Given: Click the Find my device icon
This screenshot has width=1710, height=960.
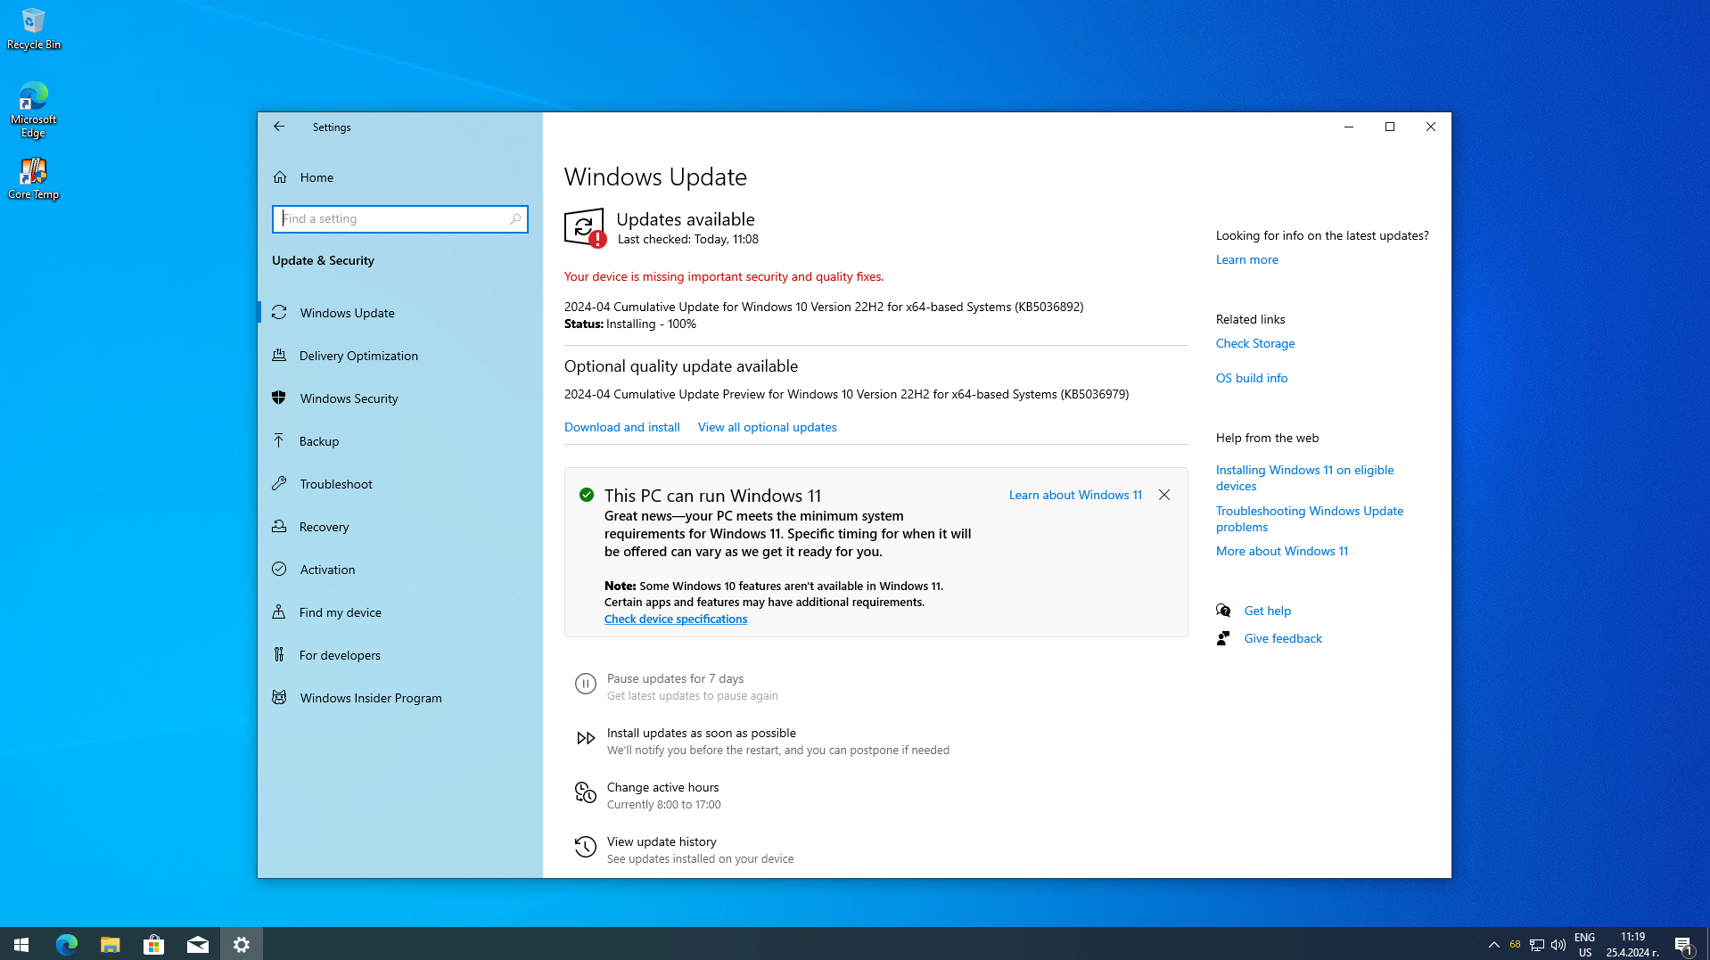Looking at the screenshot, I should 279,612.
